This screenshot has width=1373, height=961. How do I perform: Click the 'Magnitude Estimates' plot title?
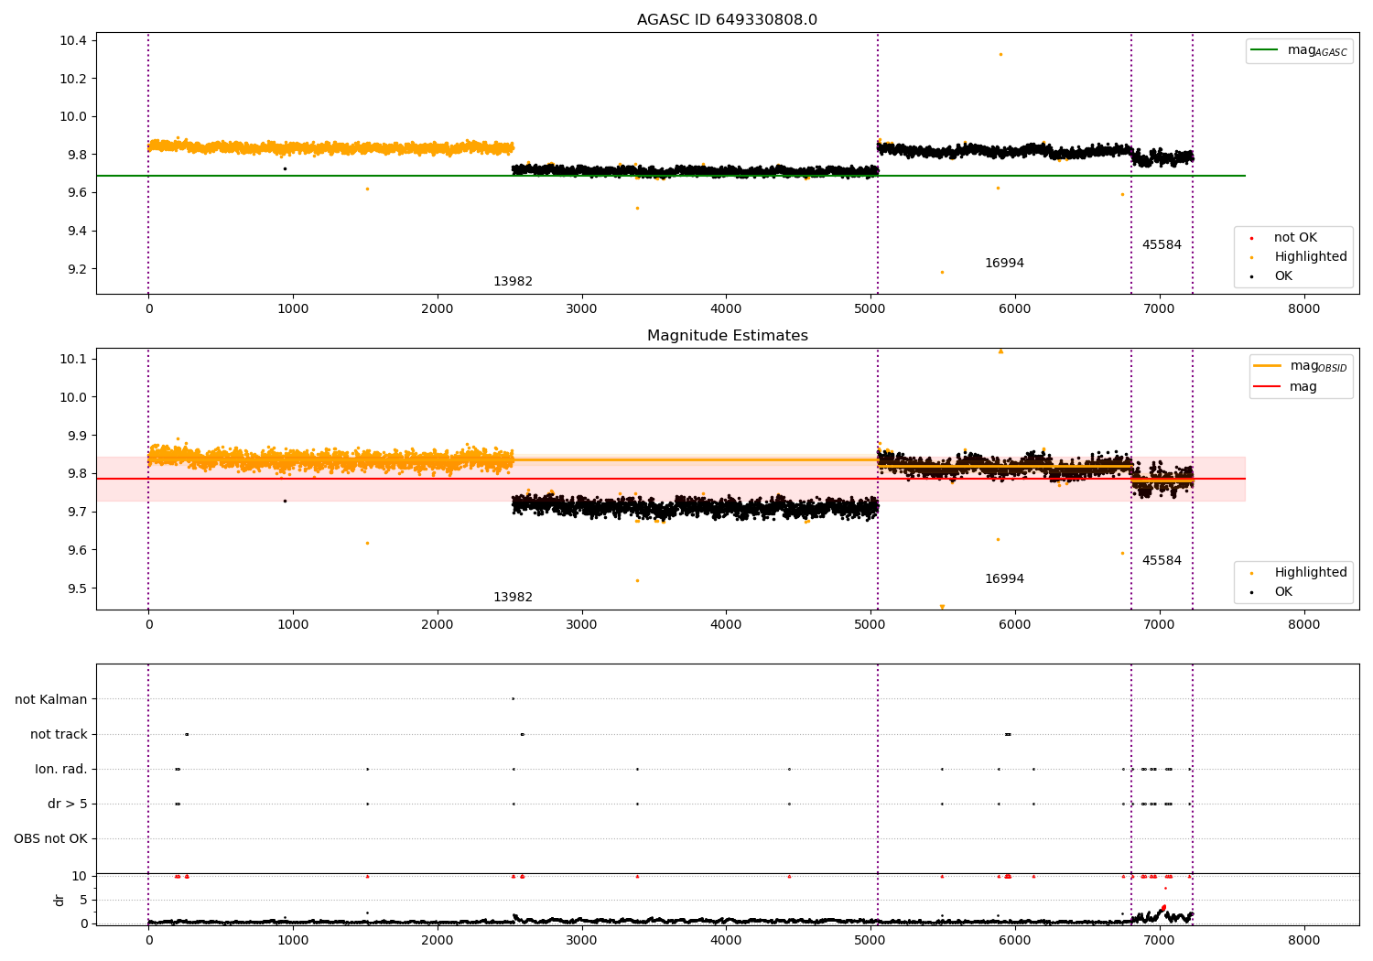[727, 336]
